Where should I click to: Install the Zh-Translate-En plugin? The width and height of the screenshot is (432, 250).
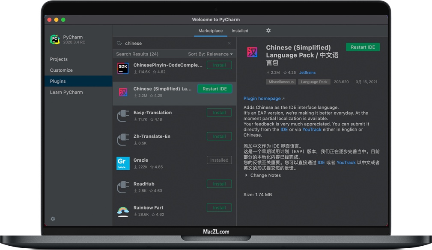pos(219,137)
